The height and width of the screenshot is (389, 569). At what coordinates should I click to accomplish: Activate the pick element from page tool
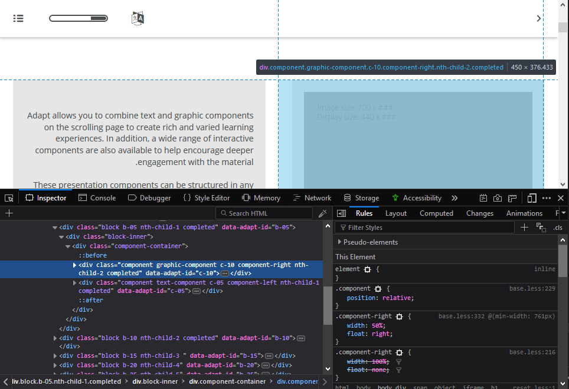(9, 198)
